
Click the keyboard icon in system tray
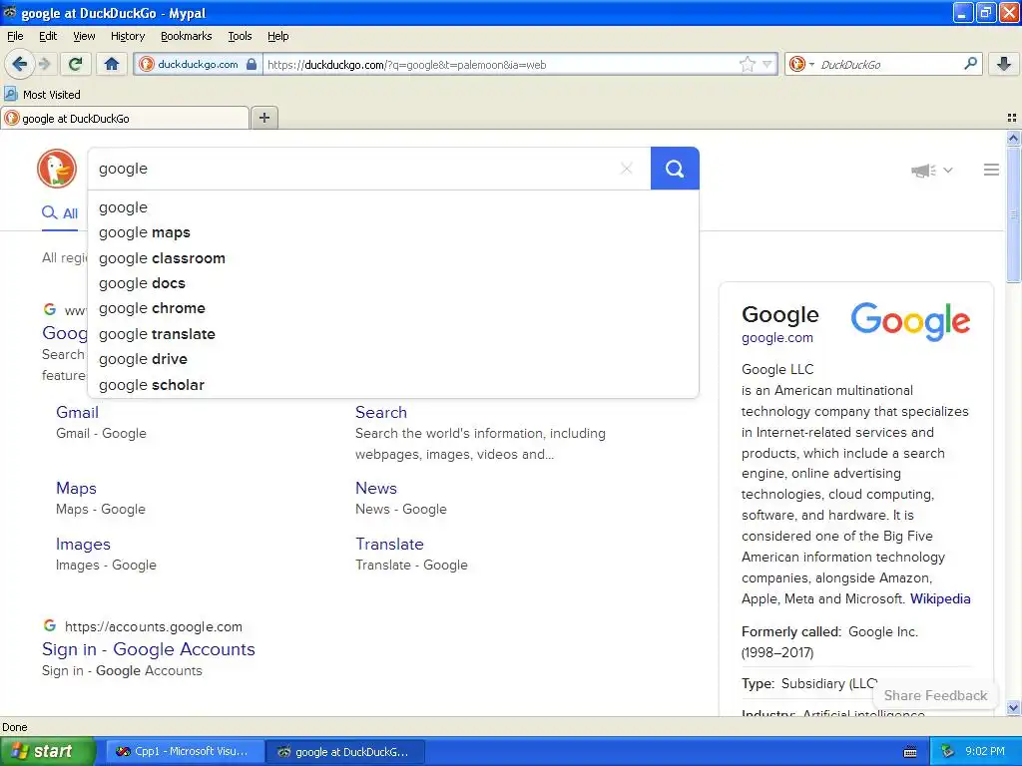tap(910, 752)
